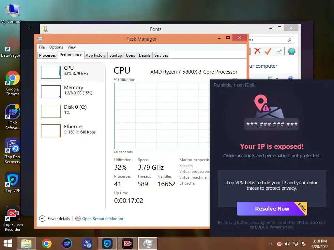
Task: Click the Fonts window title icon
Action: pos(45,29)
